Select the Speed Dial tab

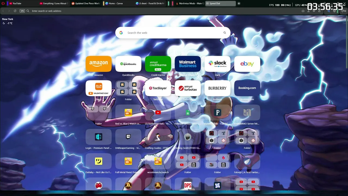(x=220, y=3)
